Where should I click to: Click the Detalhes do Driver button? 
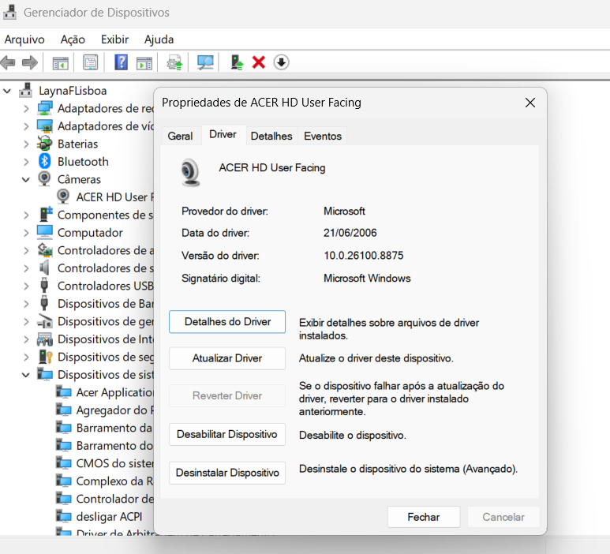(227, 322)
